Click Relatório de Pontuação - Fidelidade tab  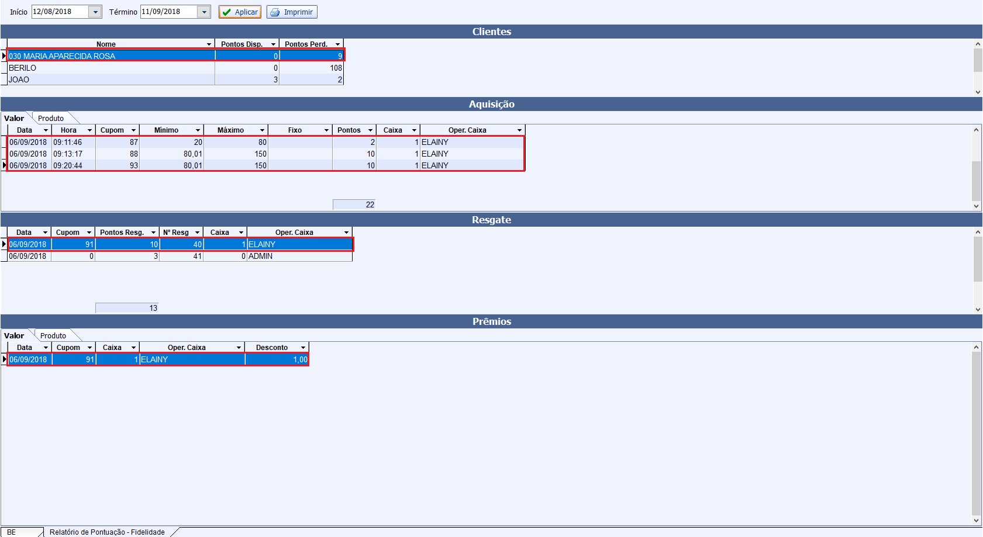click(107, 532)
